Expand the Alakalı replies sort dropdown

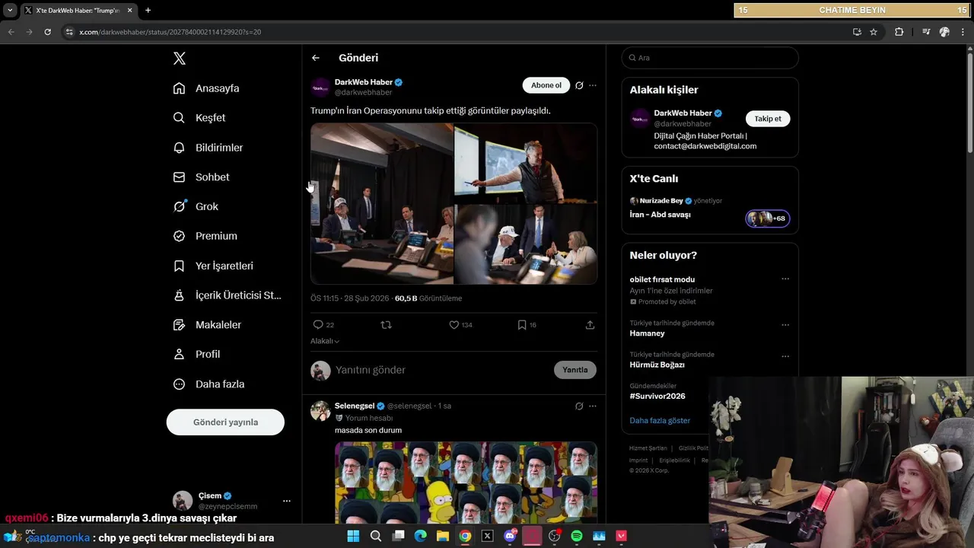tap(325, 341)
